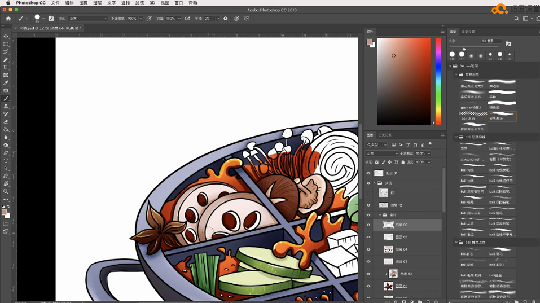540x303 pixels.
Task: Collapse the BaLi 笔刷 brush folder
Action: [450, 66]
